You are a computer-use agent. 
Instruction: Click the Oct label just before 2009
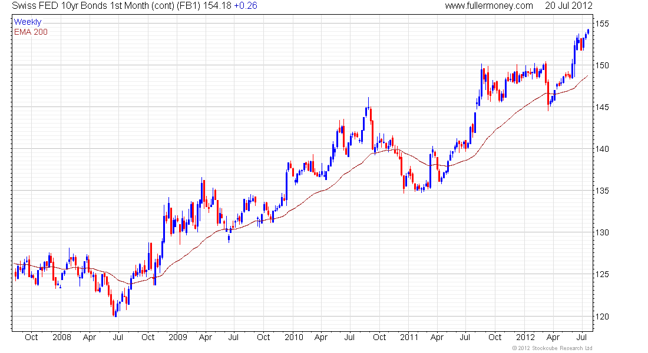pyautogui.click(x=147, y=337)
